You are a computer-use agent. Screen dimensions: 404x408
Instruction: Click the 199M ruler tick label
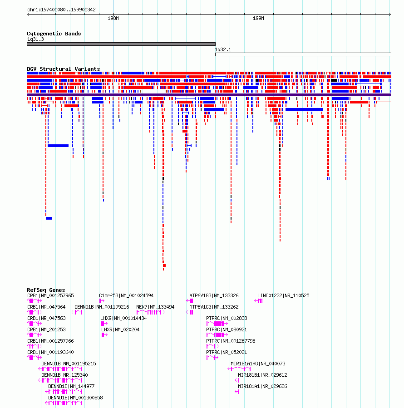pos(258,18)
